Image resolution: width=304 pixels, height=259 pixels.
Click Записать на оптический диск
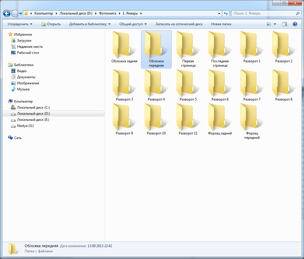point(179,24)
